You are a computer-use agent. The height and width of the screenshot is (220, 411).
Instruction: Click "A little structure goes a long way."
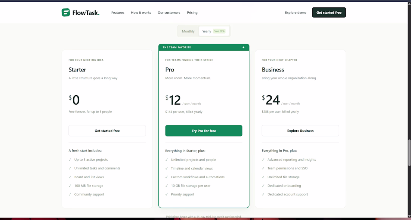pos(93,78)
